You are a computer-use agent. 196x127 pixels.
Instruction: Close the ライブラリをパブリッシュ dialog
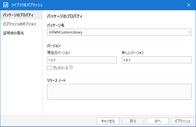(189, 5)
